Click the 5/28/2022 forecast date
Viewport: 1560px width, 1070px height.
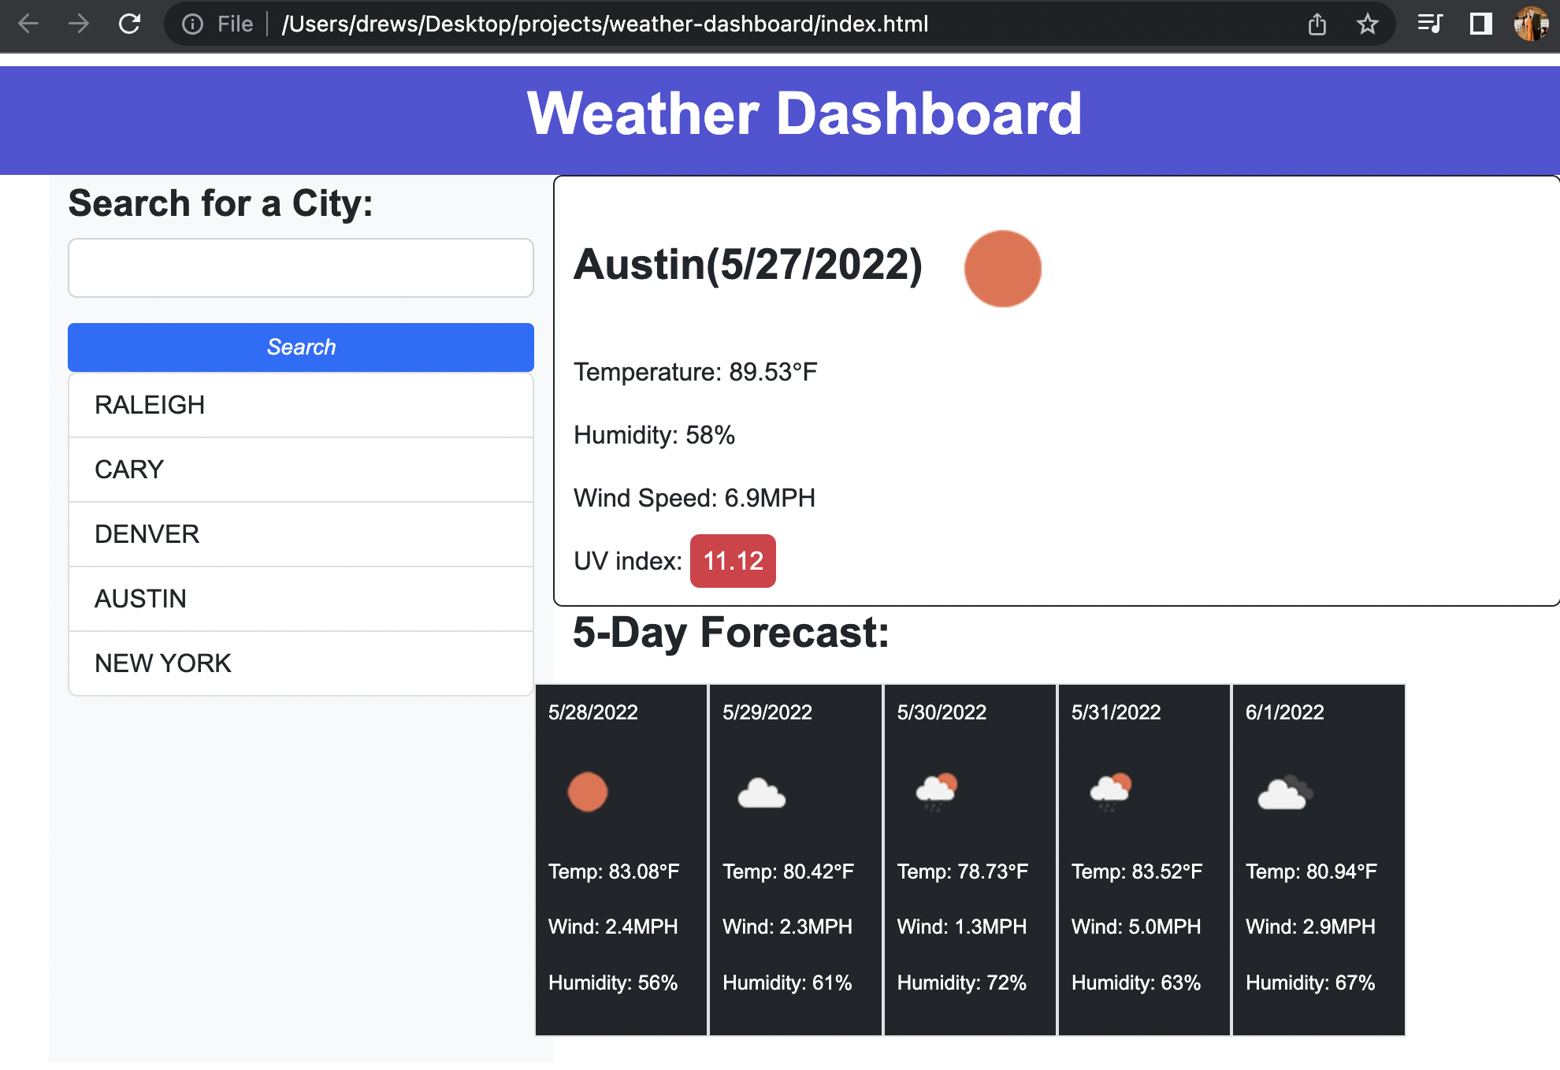coord(593,712)
